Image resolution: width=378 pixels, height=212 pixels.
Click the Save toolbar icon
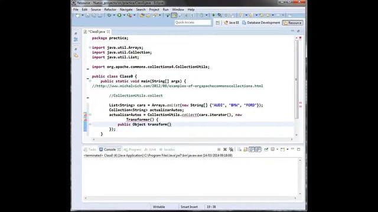click(x=87, y=15)
